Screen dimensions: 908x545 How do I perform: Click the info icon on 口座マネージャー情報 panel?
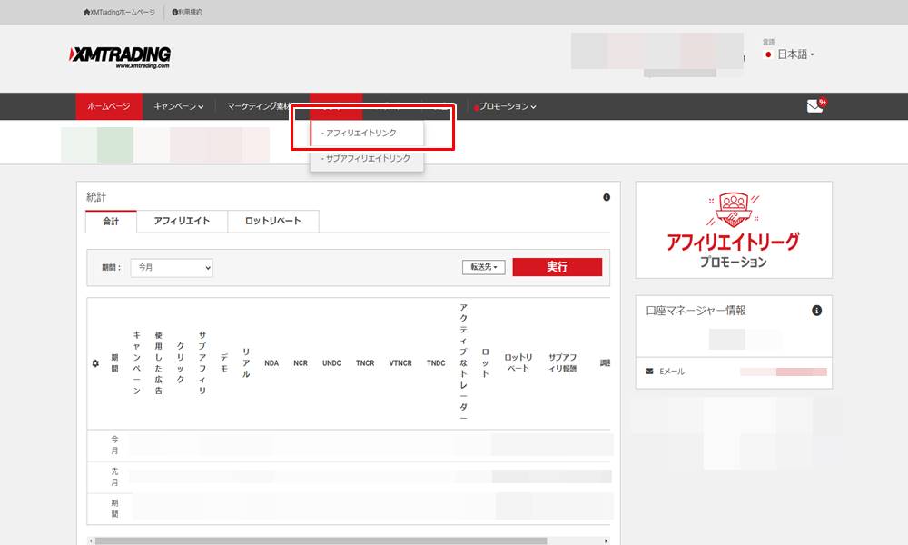[x=816, y=311]
